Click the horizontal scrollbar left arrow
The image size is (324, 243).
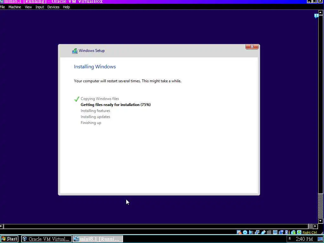[2, 226]
